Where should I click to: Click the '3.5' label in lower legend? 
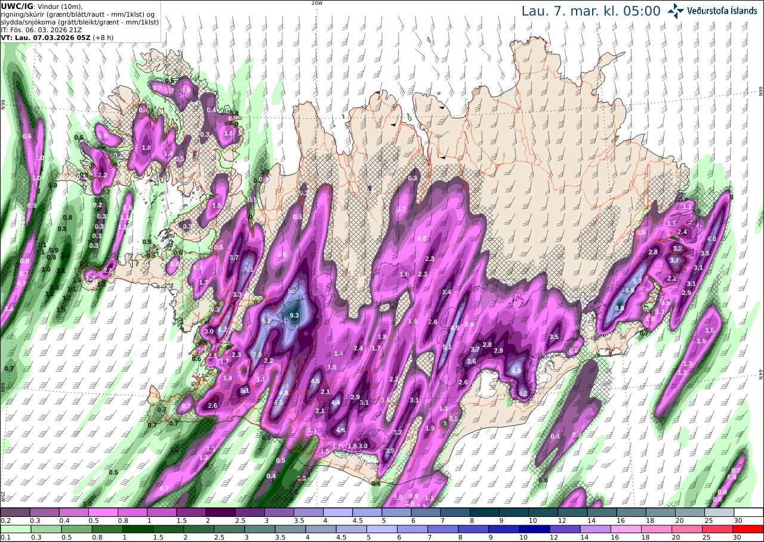[279, 537]
